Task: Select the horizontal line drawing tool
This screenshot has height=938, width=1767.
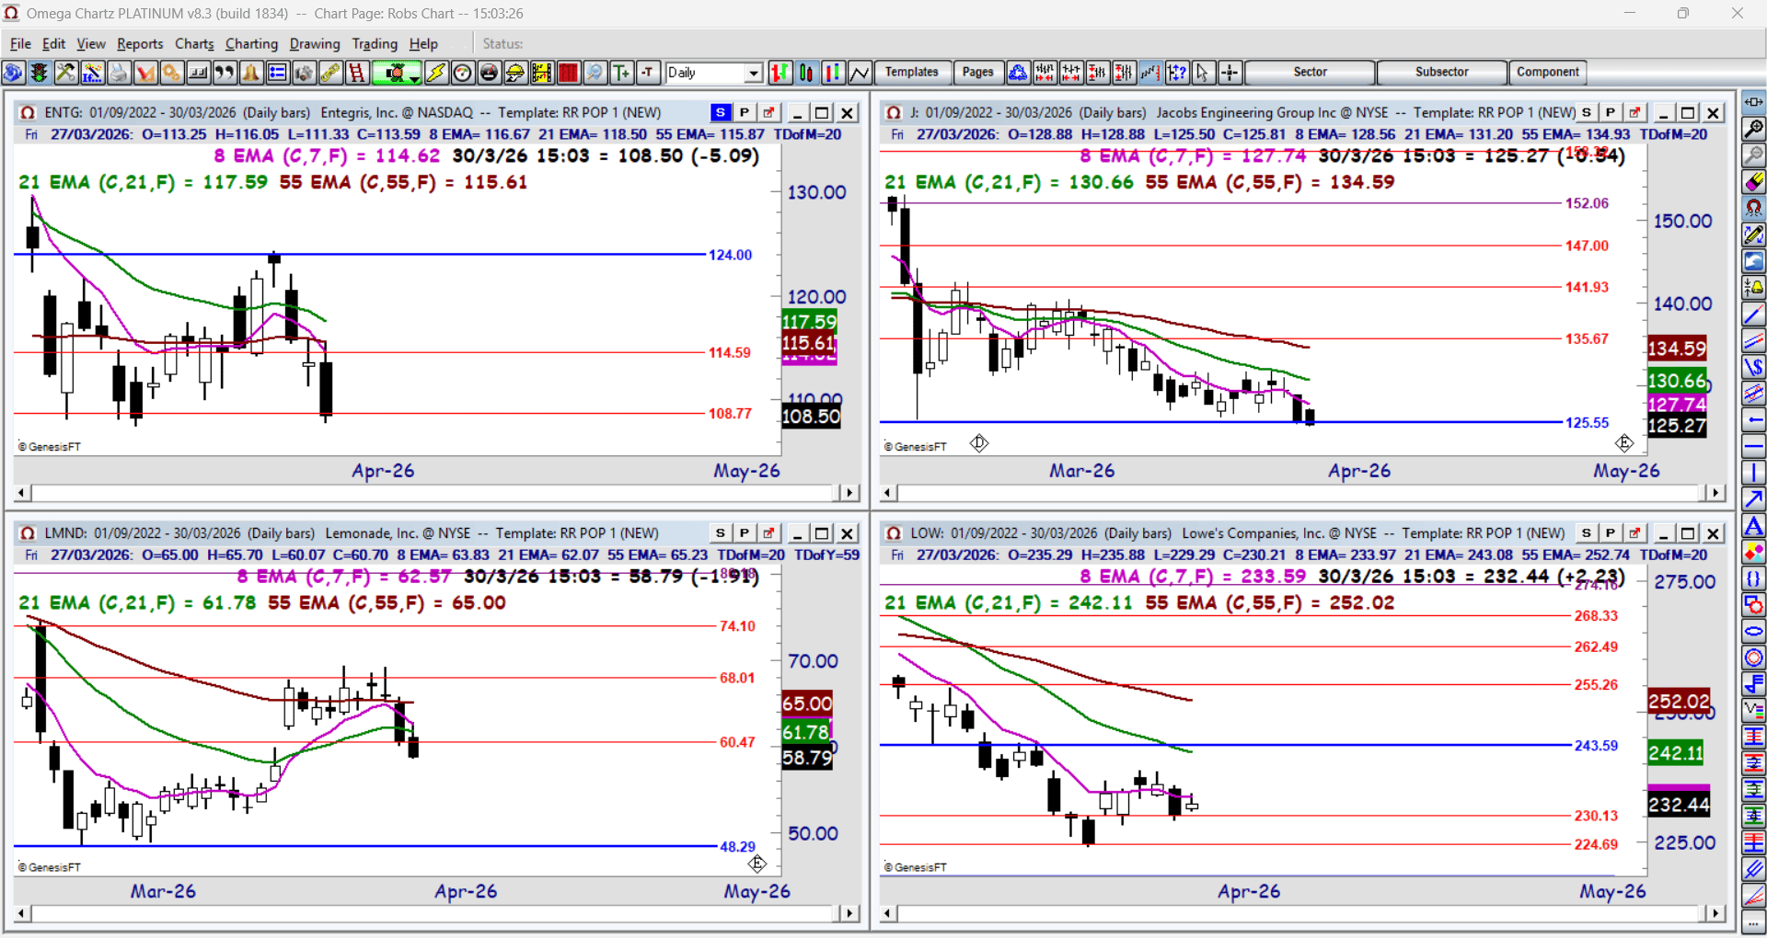Action: 1754,447
